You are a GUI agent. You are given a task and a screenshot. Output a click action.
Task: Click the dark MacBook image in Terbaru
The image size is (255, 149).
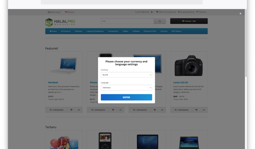tap(147, 141)
